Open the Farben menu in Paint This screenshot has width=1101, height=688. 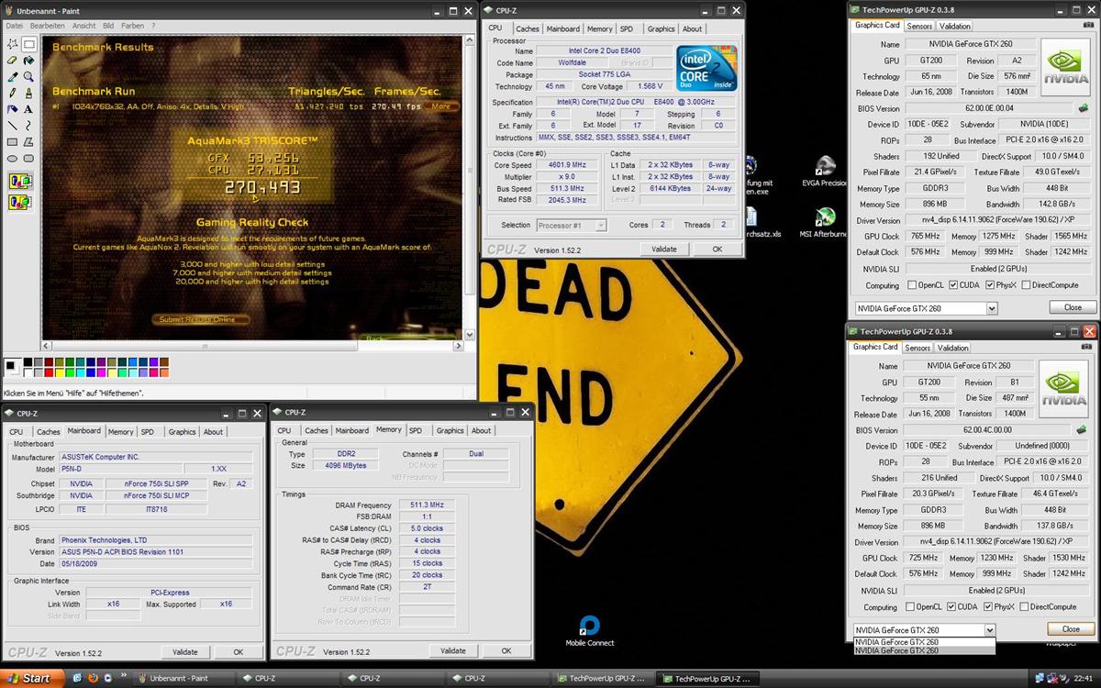[x=132, y=26]
